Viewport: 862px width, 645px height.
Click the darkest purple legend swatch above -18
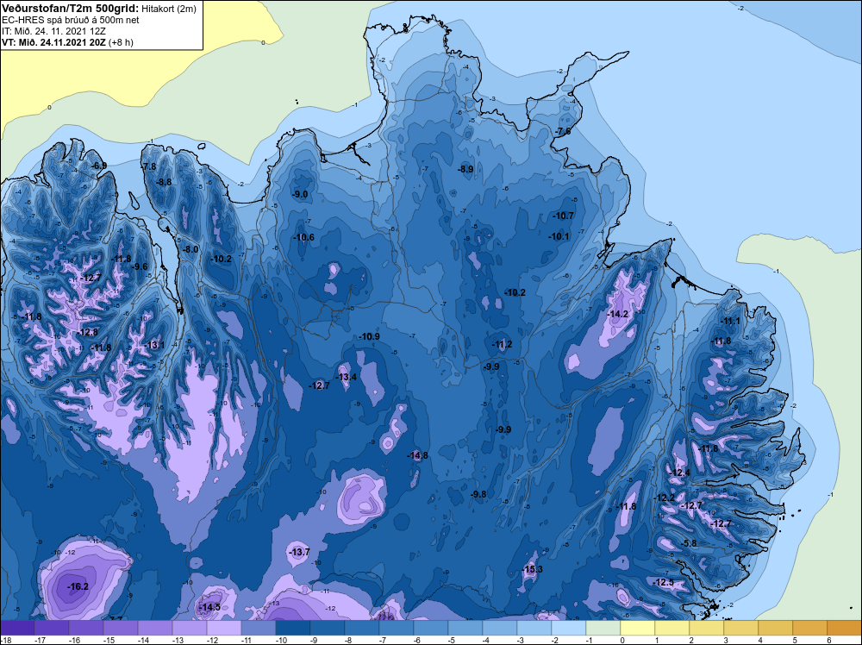click(17, 628)
